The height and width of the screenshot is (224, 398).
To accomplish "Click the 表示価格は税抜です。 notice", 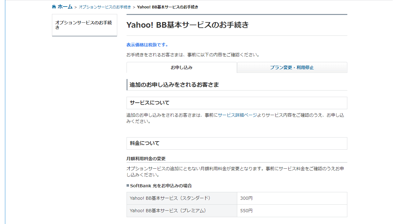I will click(x=147, y=45).
